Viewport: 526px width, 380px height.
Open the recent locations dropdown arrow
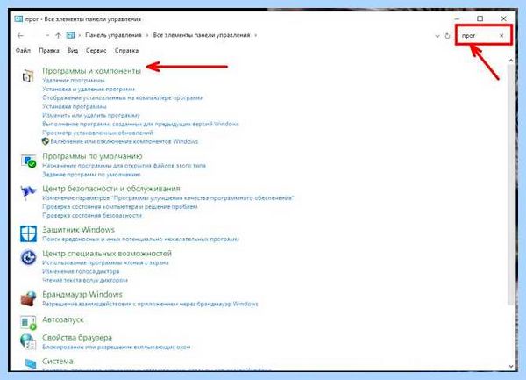pyautogui.click(x=47, y=35)
